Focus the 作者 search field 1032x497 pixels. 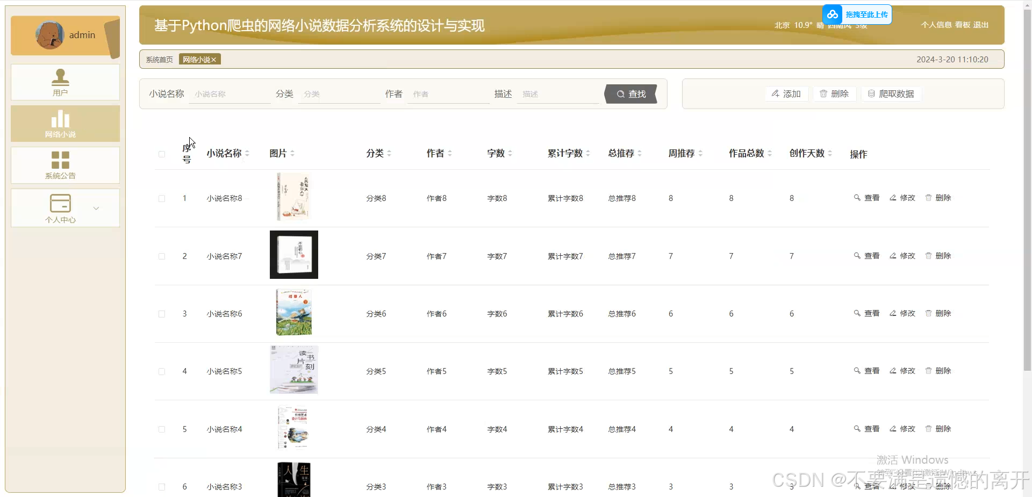pyautogui.click(x=449, y=94)
